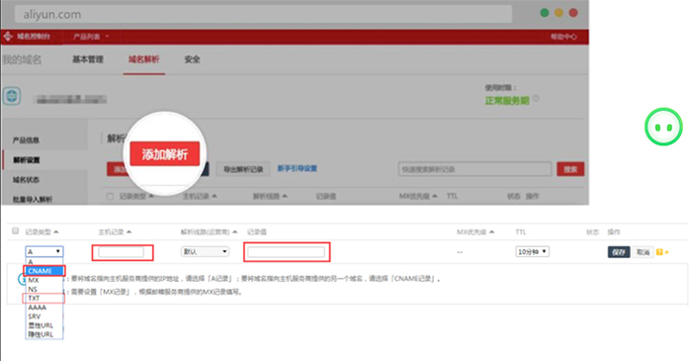The width and height of the screenshot is (692, 361).
Task: Switch to the 域名解析 tab
Action: [144, 59]
